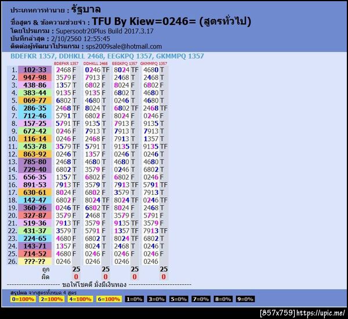
Task: Click the DDHKLL 2468 column header
Action: pos(96,63)
